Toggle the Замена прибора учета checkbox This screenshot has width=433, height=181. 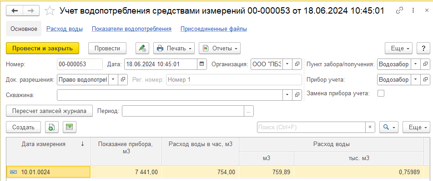(x=381, y=93)
